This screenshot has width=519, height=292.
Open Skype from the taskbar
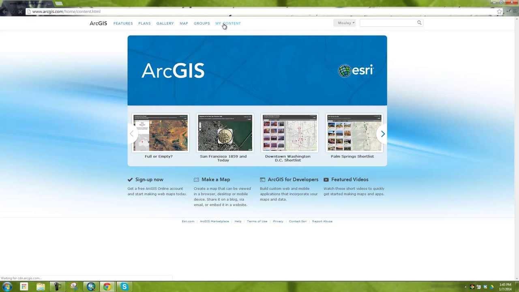tap(124, 287)
